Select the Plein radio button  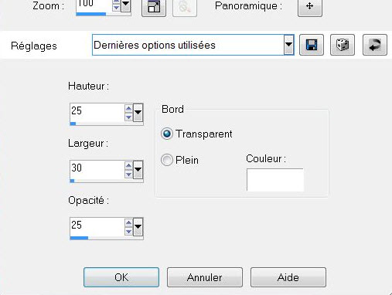click(166, 160)
